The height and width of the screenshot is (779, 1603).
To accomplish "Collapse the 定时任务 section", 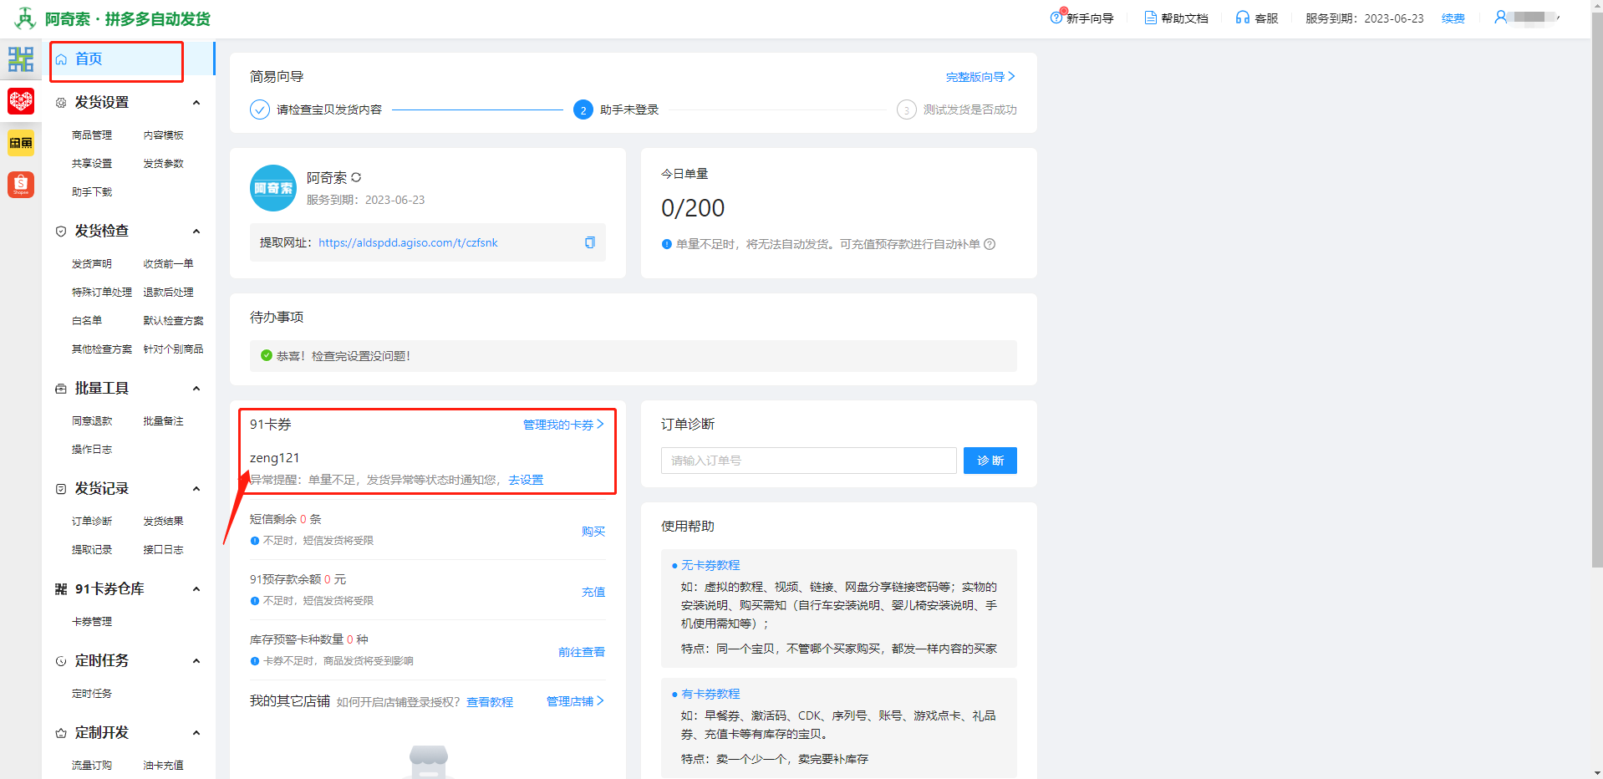I will click(x=196, y=660).
